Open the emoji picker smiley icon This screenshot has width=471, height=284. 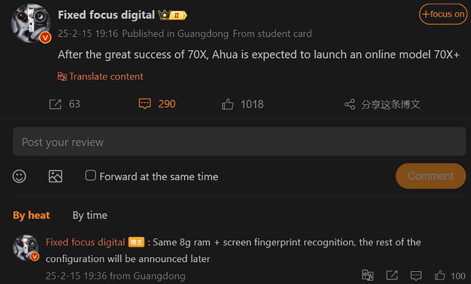[x=19, y=176]
